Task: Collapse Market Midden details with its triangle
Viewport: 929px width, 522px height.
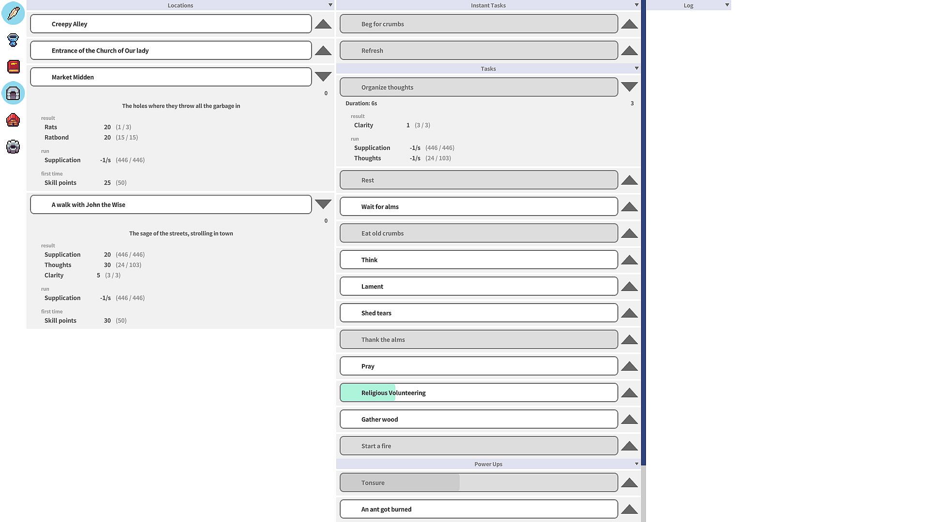Action: pos(323,76)
